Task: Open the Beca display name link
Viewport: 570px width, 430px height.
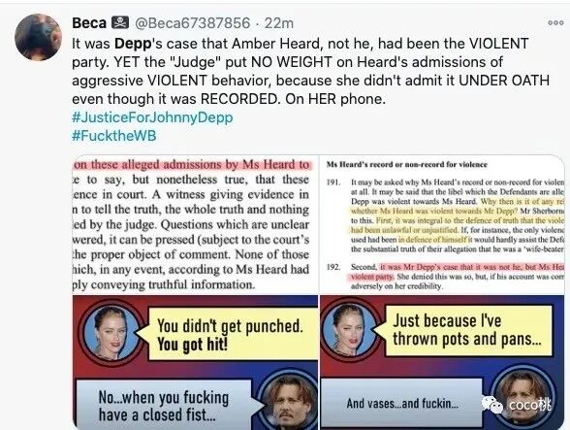Action: [89, 23]
